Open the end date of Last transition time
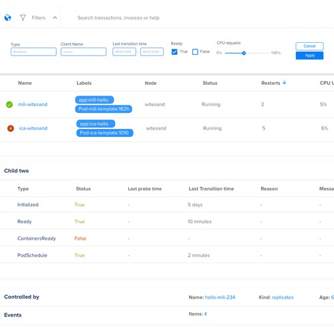334x334 pixels. point(152,51)
